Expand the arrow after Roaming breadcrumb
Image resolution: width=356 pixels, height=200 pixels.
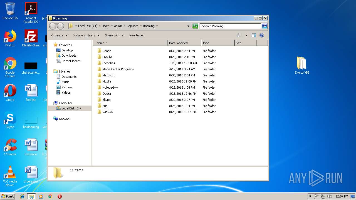pos(157,26)
